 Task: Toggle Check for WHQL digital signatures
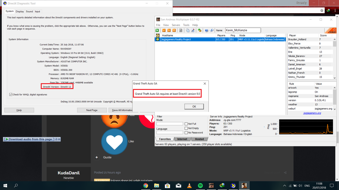(x=11, y=94)
